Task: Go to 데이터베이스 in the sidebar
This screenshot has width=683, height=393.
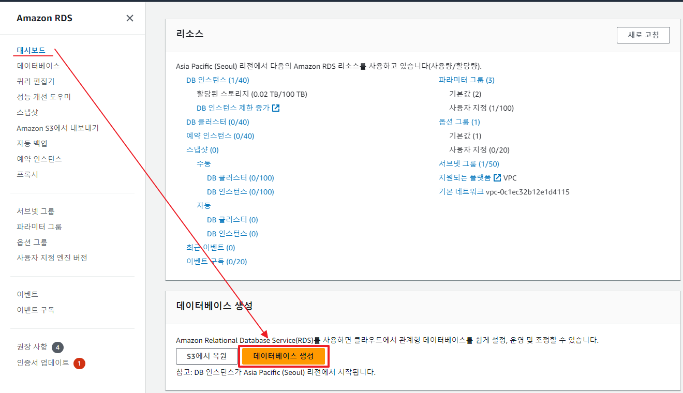Action: [38, 66]
